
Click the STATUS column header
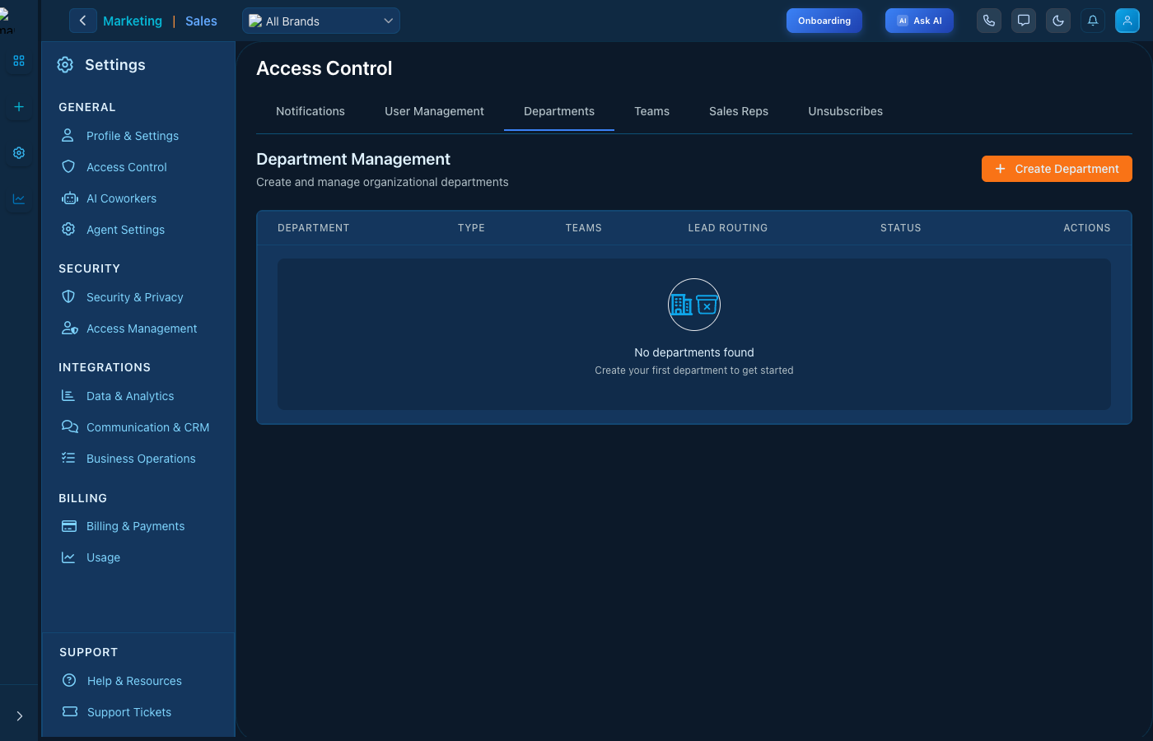901,228
